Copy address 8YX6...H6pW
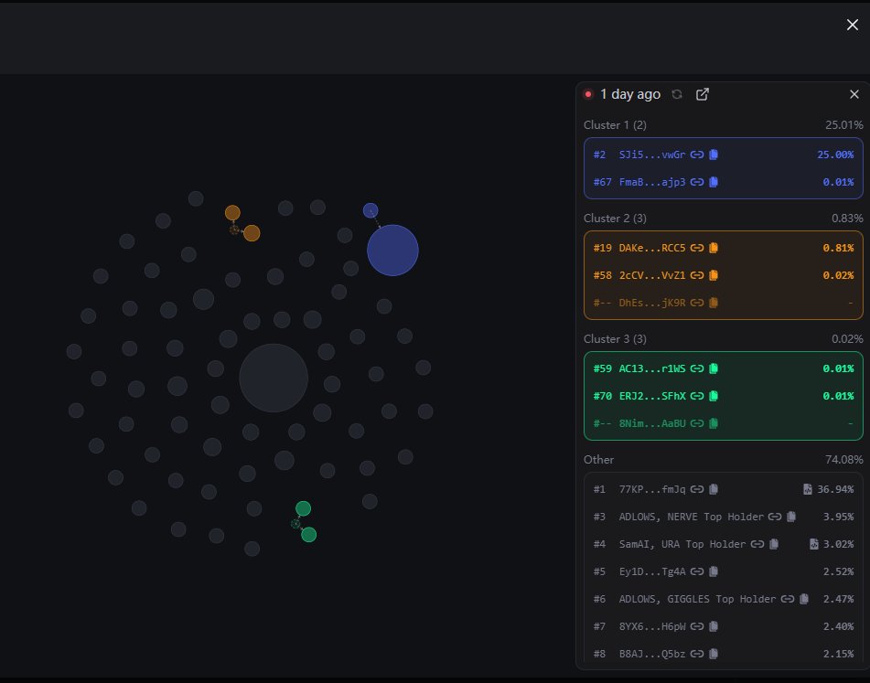 714,626
